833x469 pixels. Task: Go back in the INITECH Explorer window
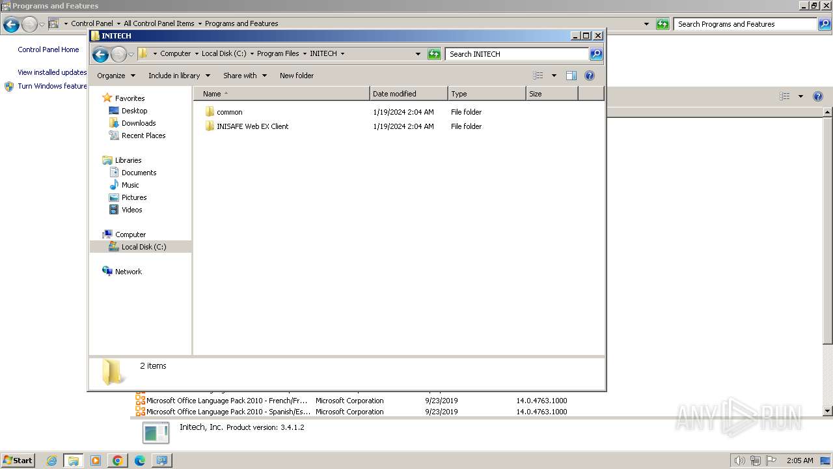100,54
